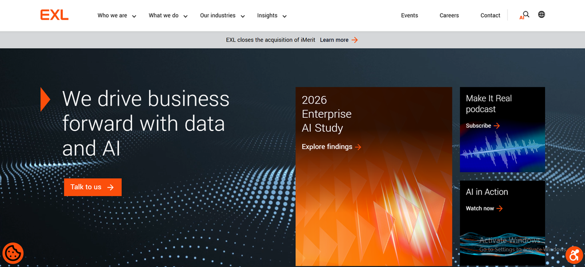Expand the Our industries chevron
This screenshot has height=267, width=585.
[x=242, y=16]
